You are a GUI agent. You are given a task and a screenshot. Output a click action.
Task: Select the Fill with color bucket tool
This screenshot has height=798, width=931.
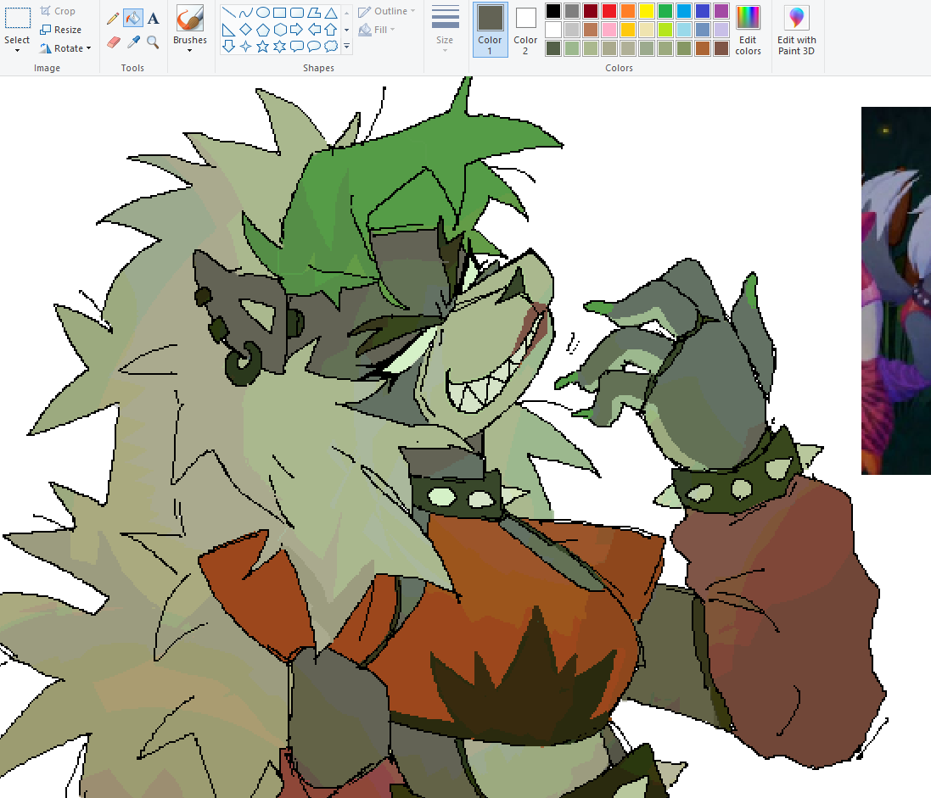tap(133, 19)
